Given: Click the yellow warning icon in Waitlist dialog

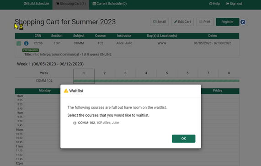Looking at the screenshot, I should coord(66,91).
